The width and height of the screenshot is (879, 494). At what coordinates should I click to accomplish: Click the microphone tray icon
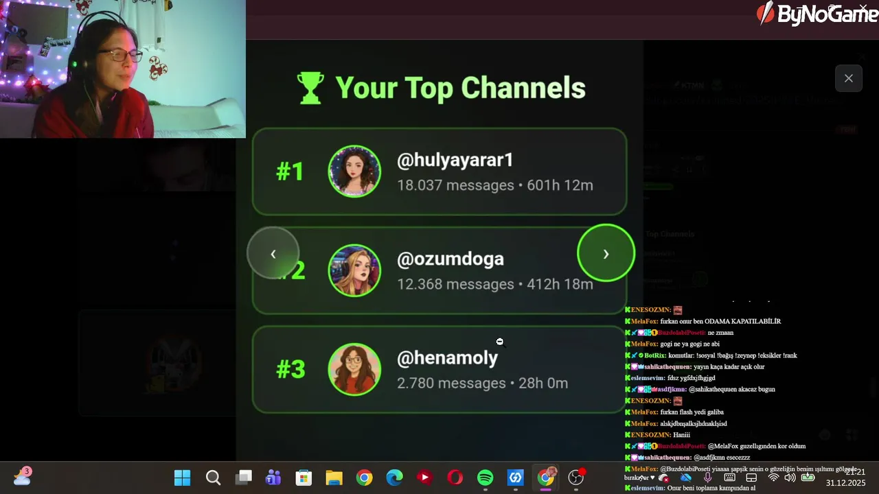[707, 478]
